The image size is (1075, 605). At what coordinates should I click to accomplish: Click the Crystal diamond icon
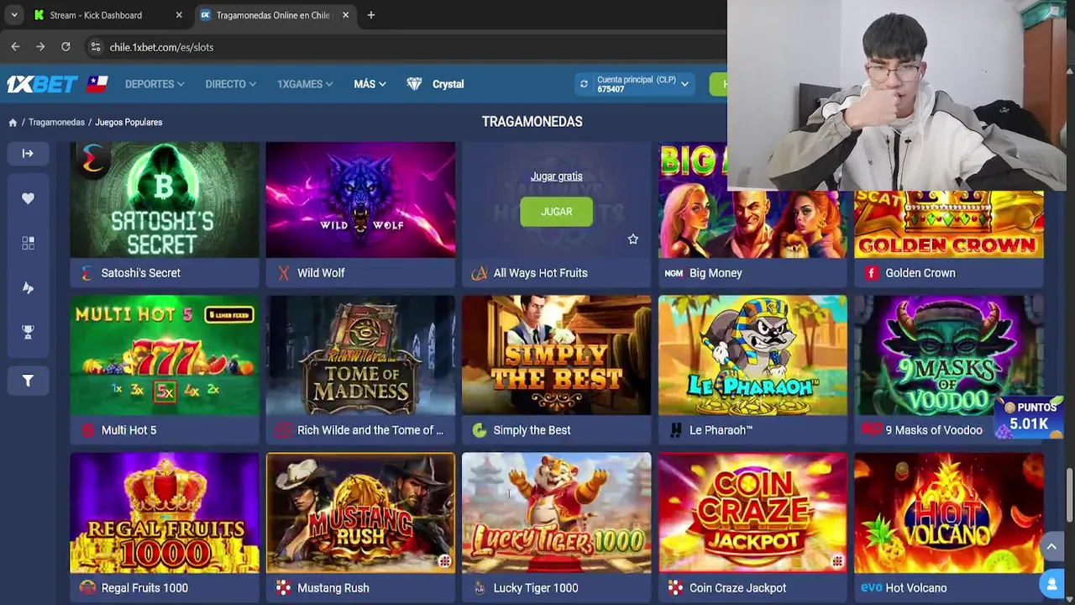tap(414, 84)
